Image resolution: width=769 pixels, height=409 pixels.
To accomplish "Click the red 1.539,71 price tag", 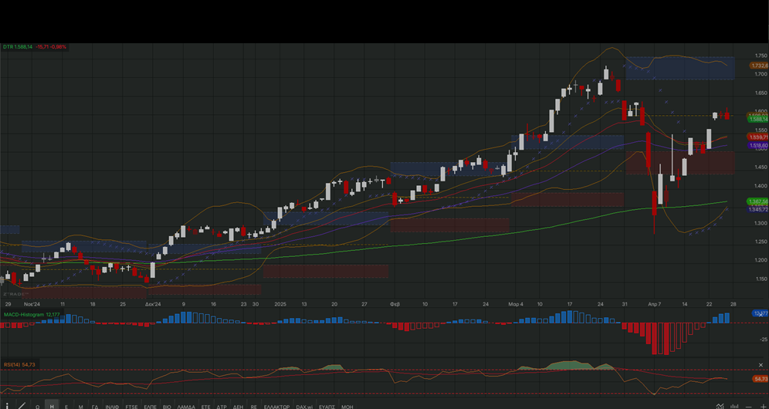I will (758, 137).
